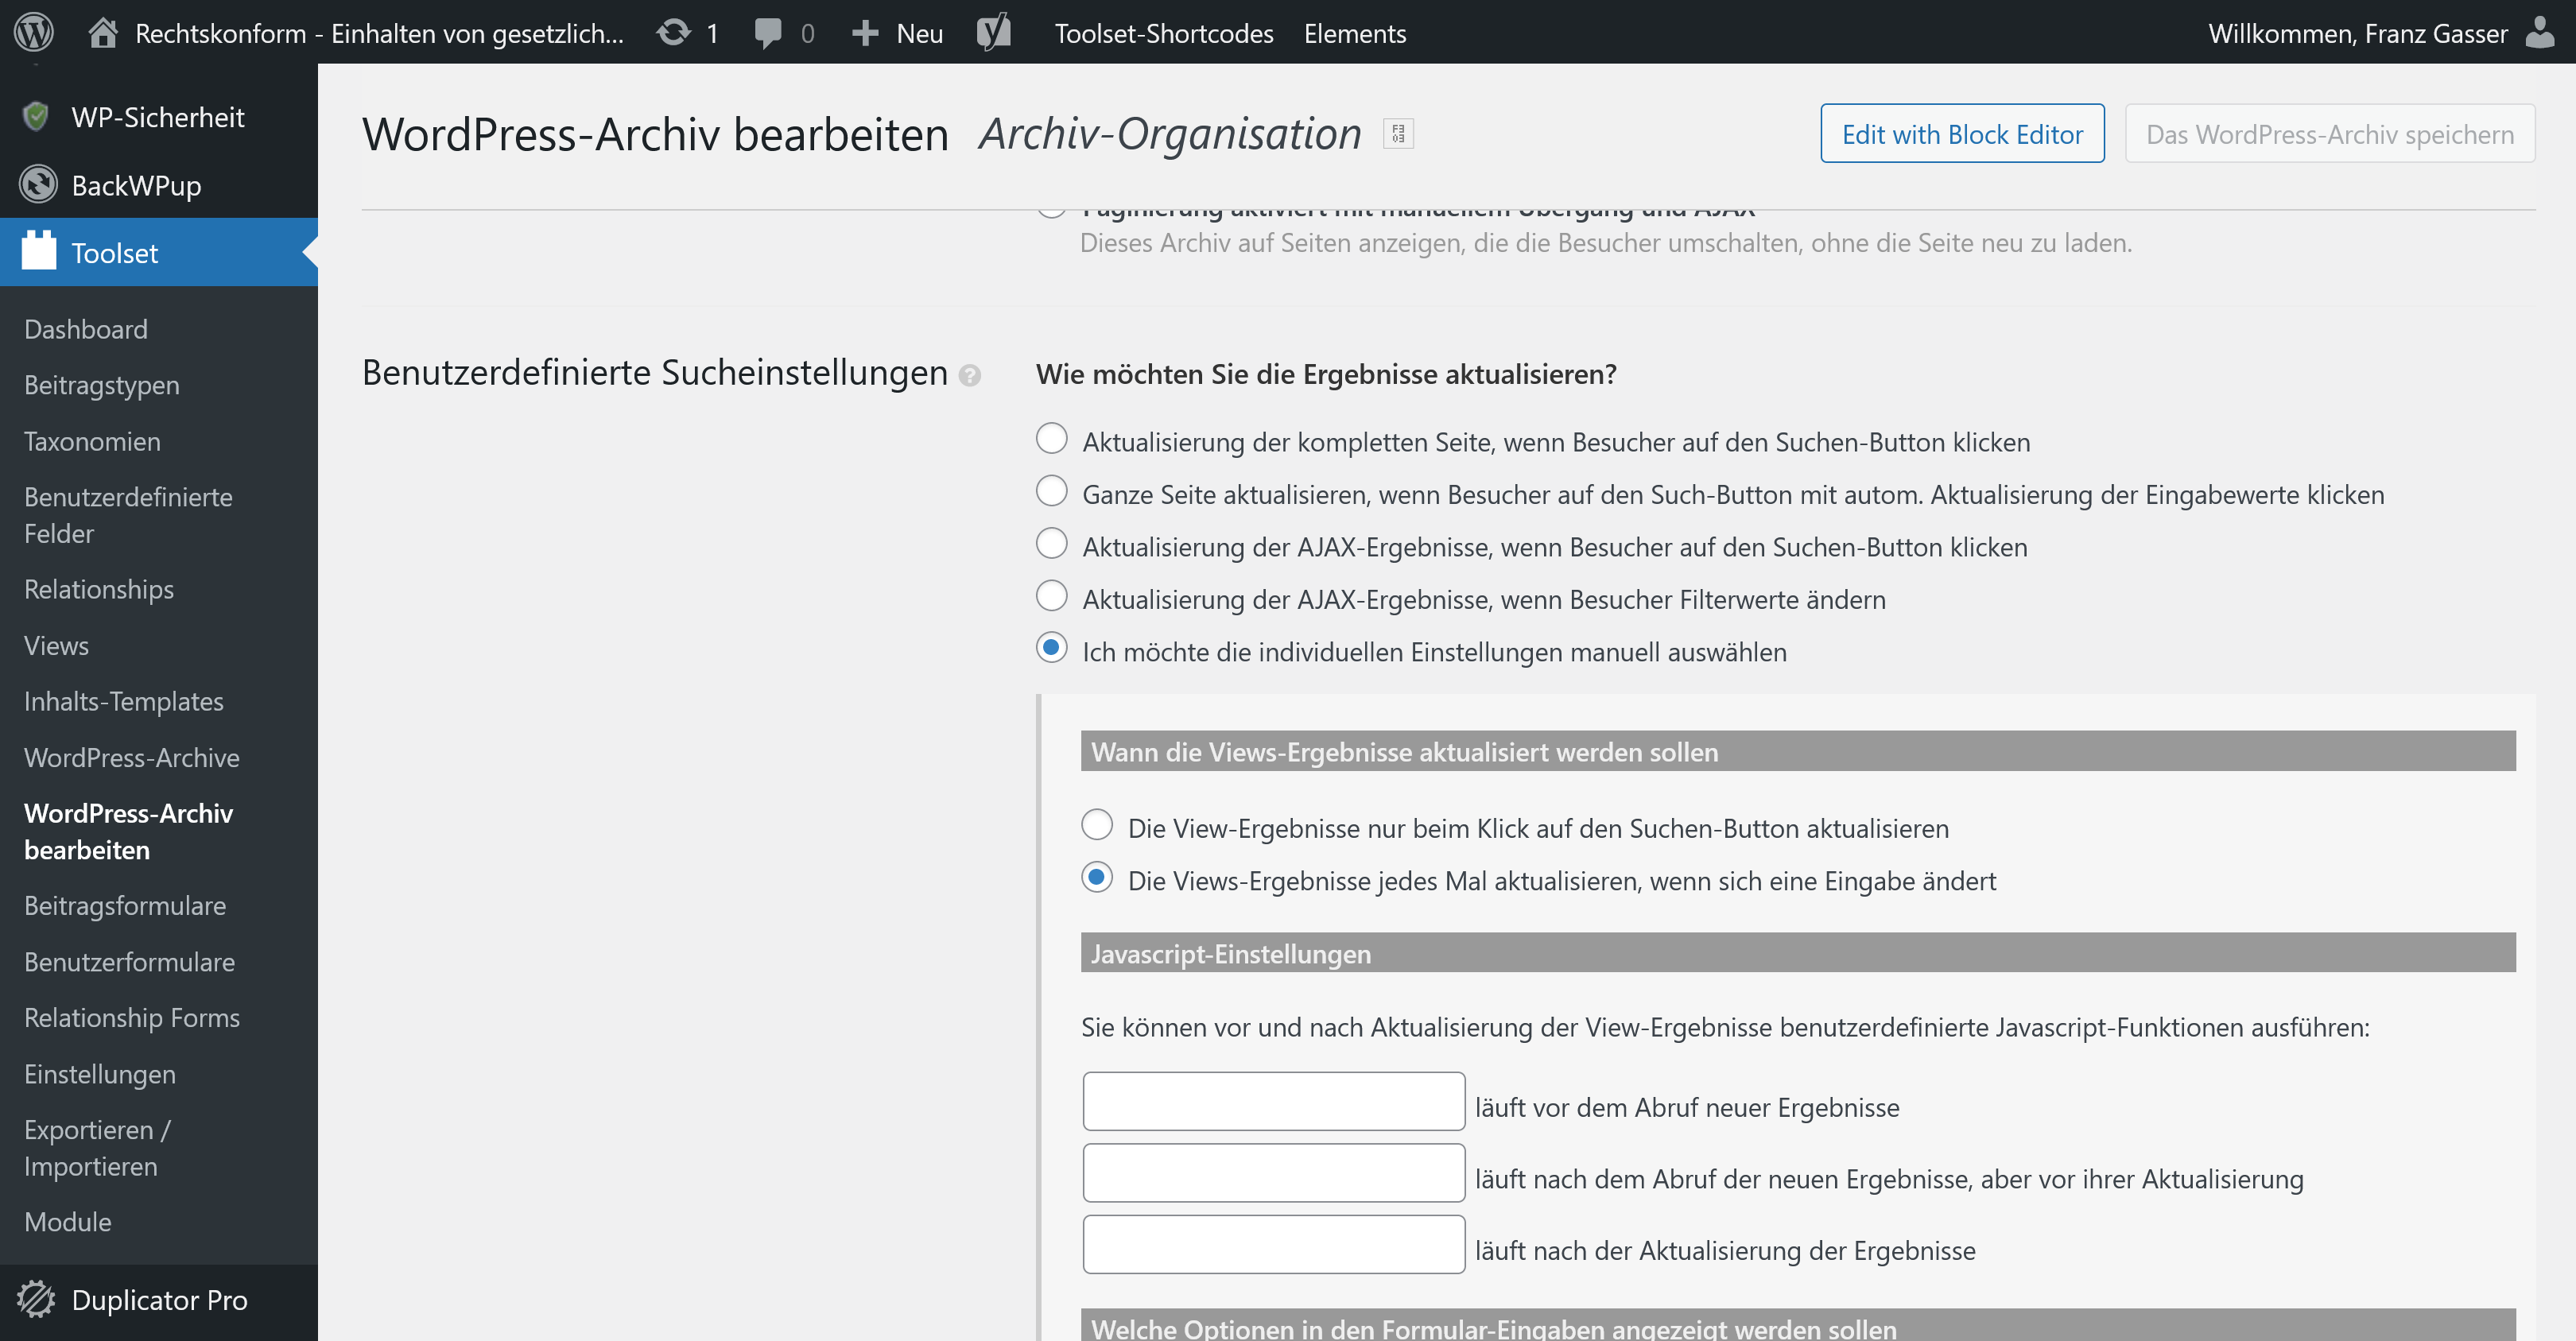Select AJAX update when Filterwerte ändern

(x=1051, y=596)
